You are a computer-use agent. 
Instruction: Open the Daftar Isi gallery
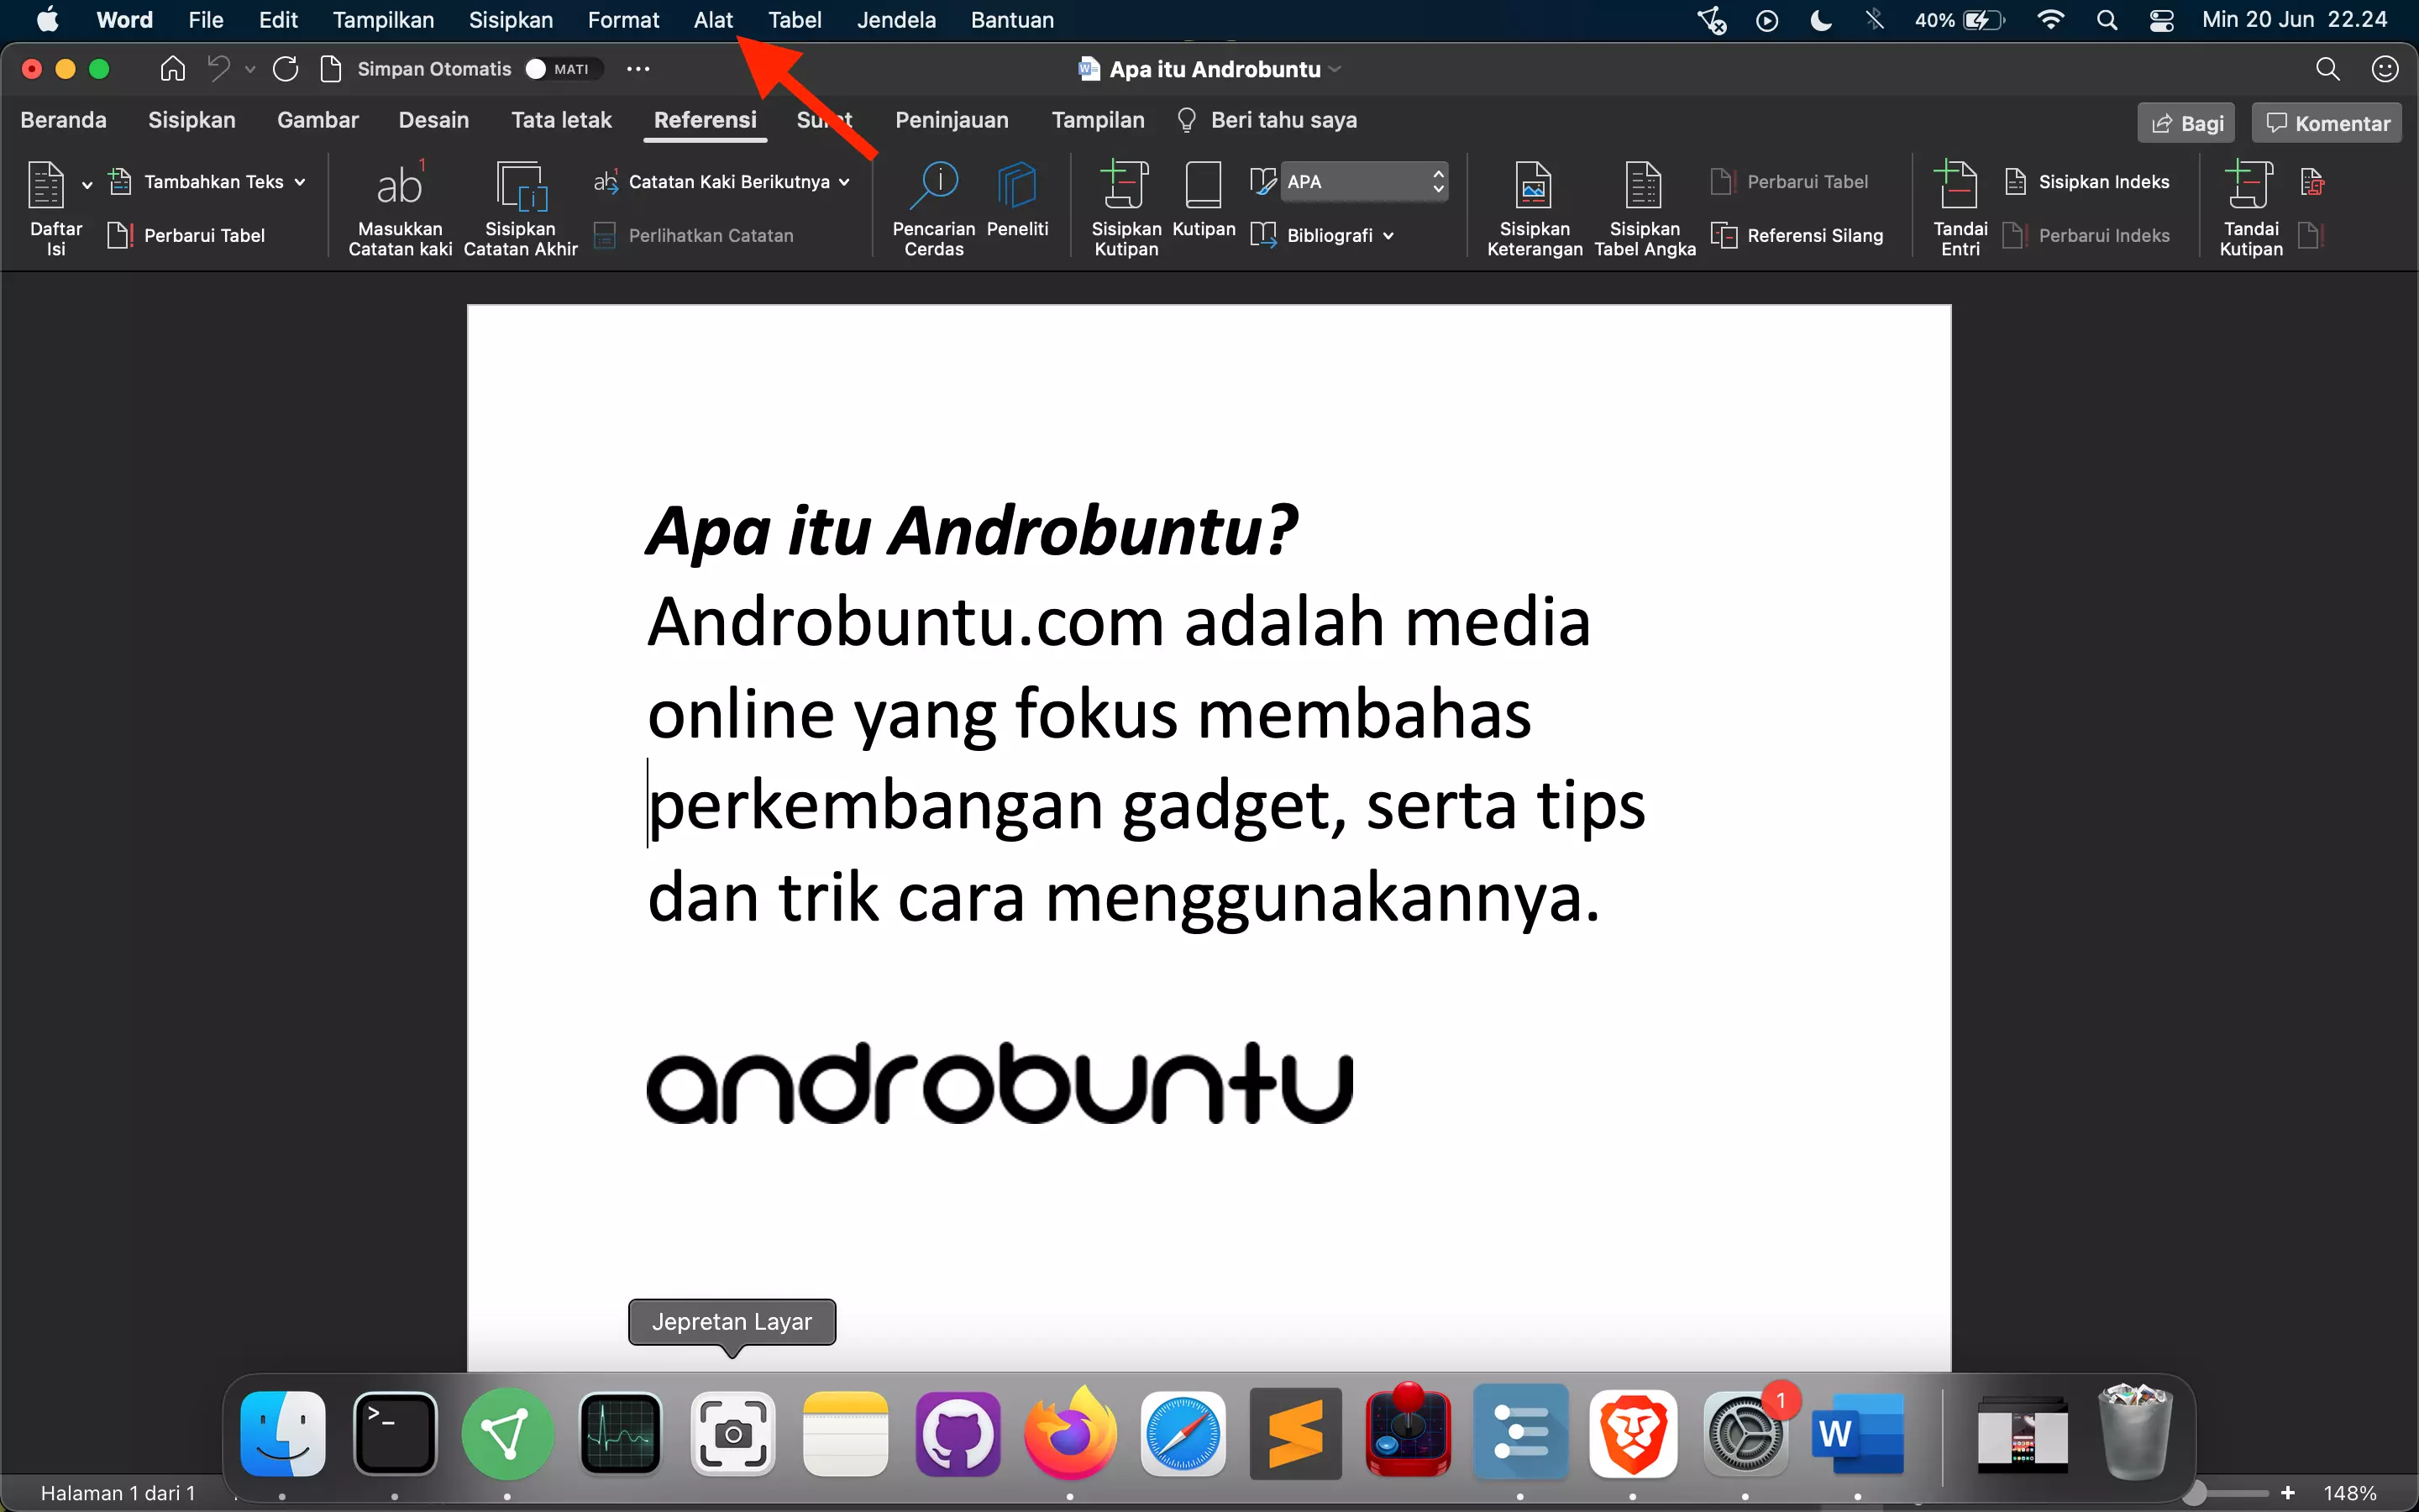[x=55, y=207]
